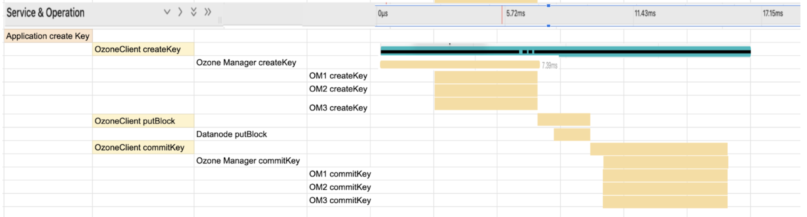The image size is (807, 217).
Task: Click the Datanode putBlock span bar
Action: [572, 134]
